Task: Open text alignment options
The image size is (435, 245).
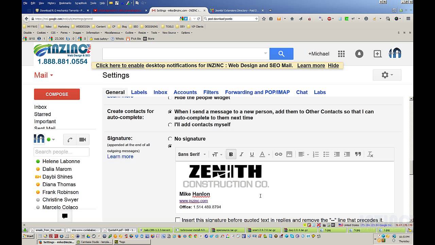Action: (303, 154)
